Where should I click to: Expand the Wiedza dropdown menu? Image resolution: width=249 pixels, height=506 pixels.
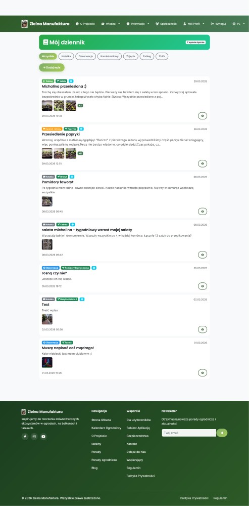coord(111,24)
